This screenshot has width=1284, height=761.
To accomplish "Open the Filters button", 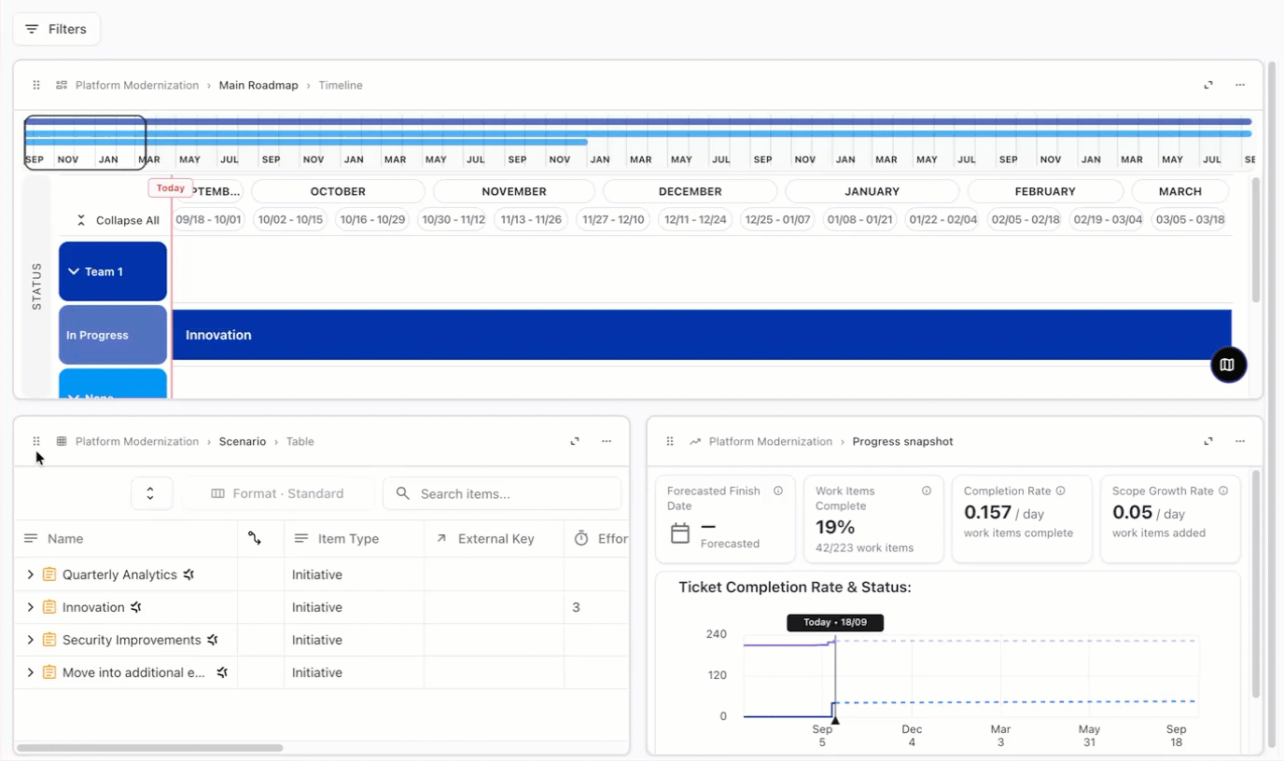I will [56, 29].
